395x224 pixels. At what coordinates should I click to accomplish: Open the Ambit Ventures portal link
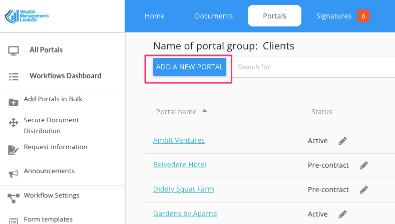[179, 140]
